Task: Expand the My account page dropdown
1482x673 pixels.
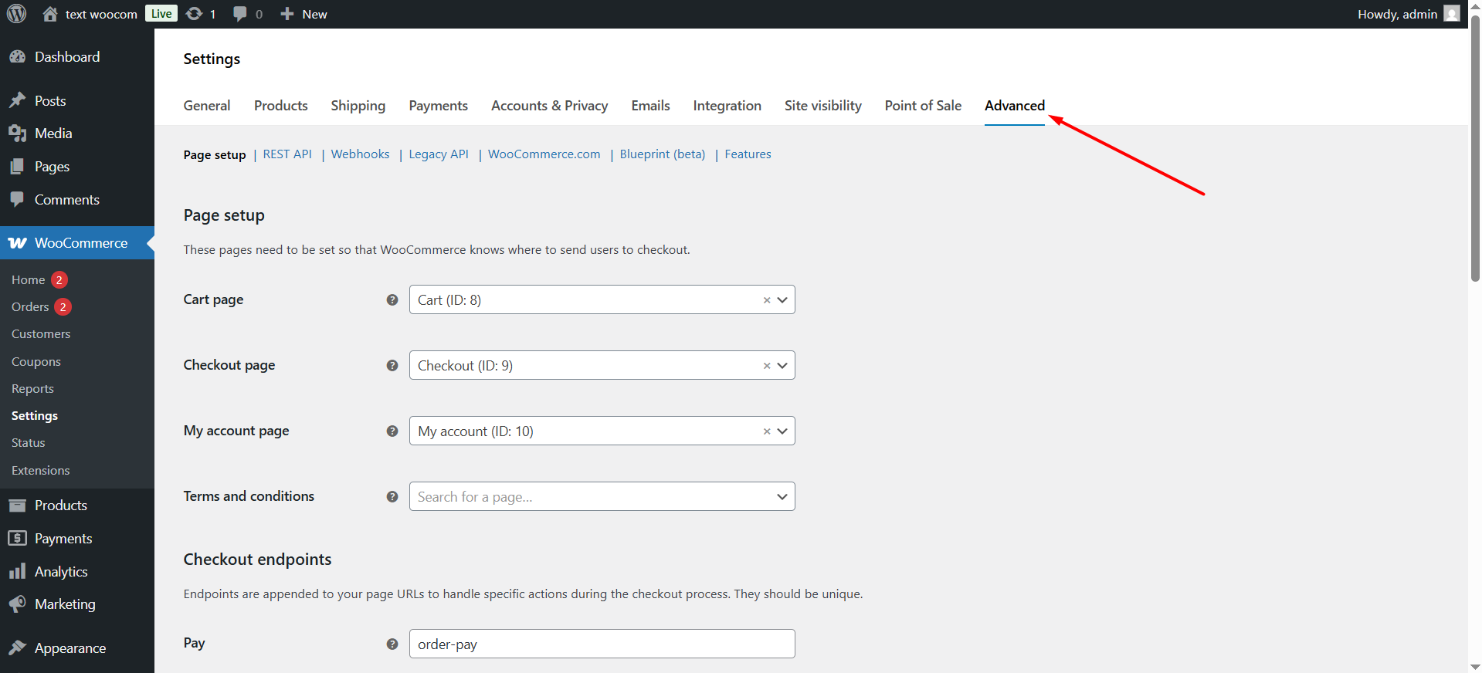Action: coord(782,431)
